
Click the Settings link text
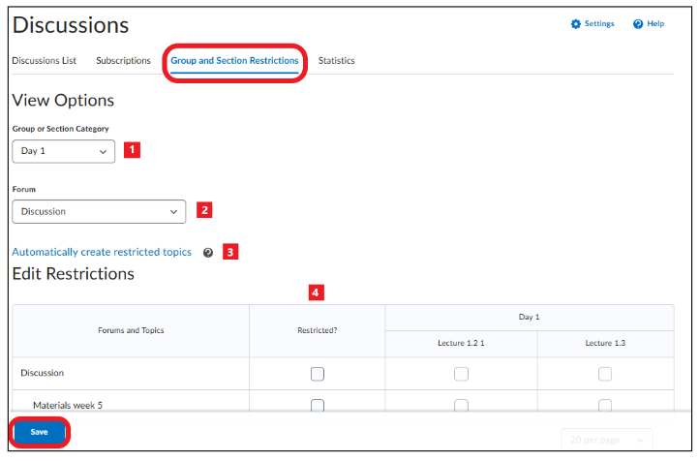(x=599, y=23)
